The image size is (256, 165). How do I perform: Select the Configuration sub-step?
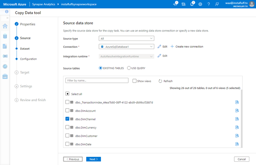pyautogui.click(x=28, y=59)
